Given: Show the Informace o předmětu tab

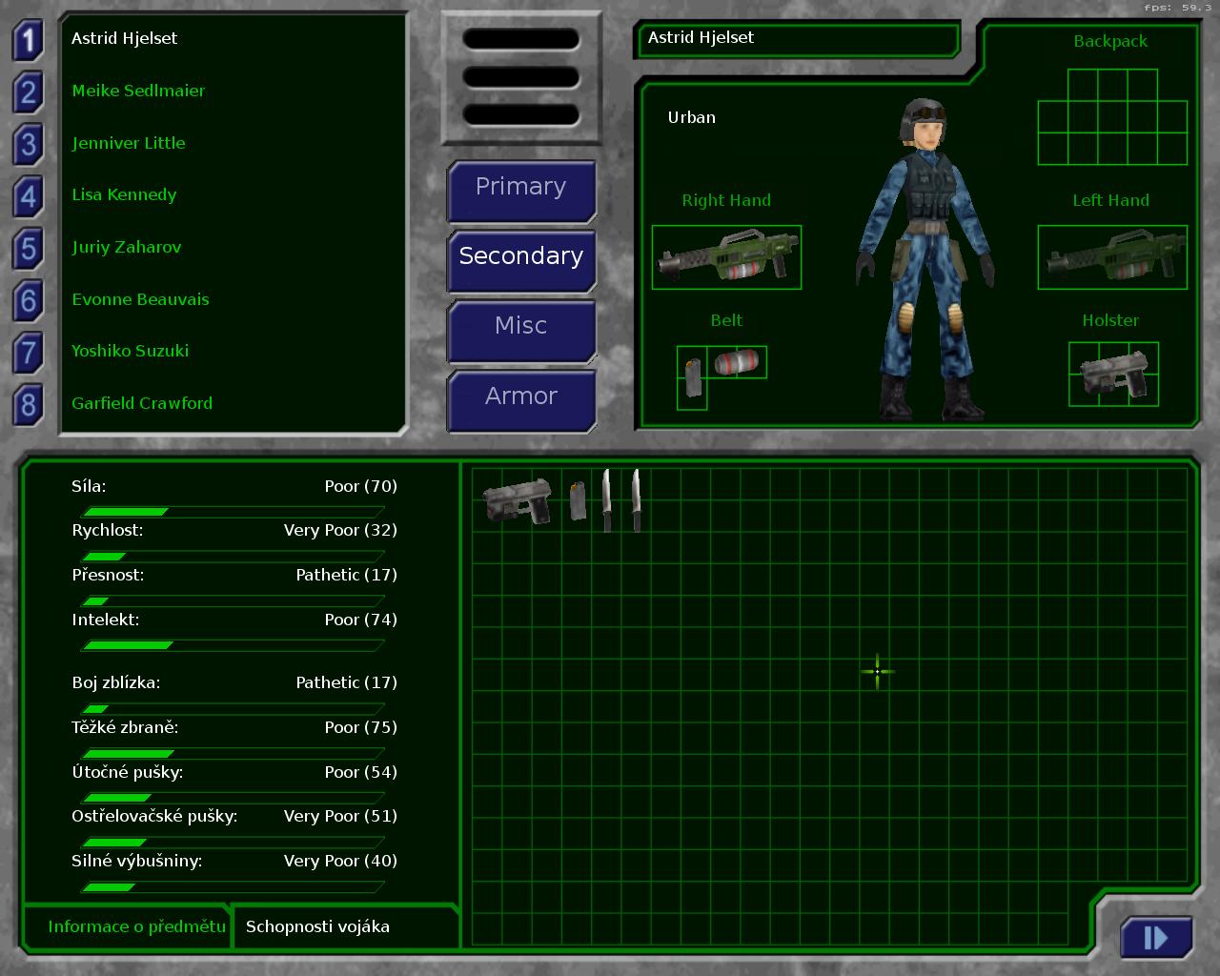Looking at the screenshot, I should [x=136, y=926].
